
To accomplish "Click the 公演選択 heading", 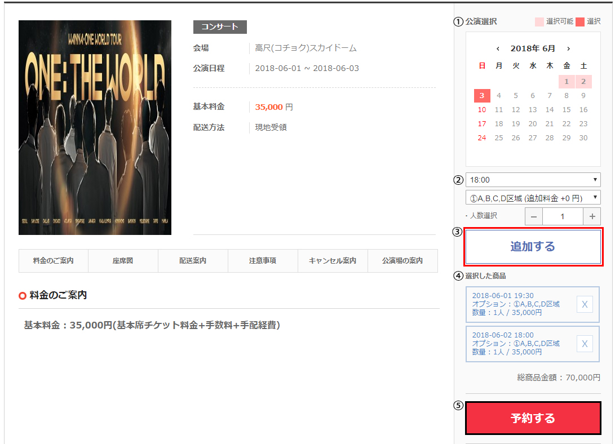I will 481,21.
